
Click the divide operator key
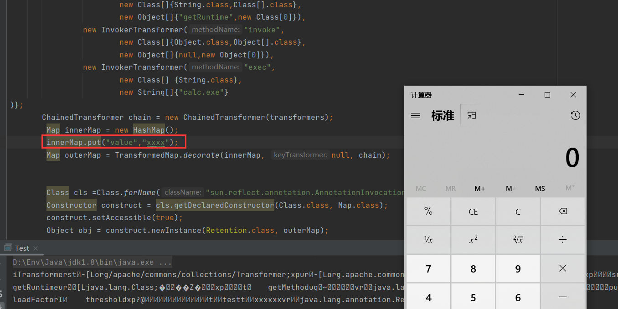point(563,240)
